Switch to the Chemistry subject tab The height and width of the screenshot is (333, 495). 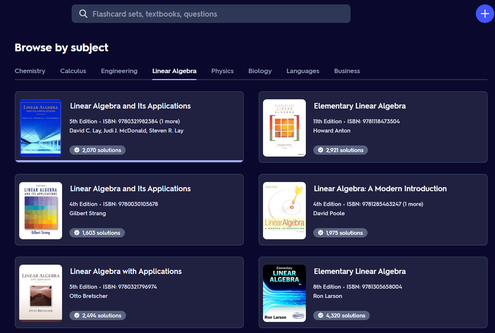[x=30, y=71]
